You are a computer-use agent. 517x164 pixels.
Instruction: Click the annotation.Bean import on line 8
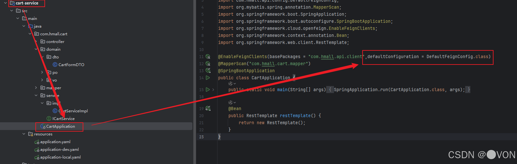click(x=283, y=35)
